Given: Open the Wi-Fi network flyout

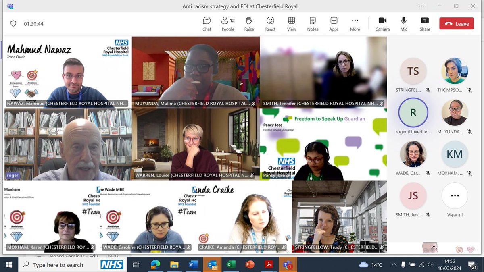Looking at the screenshot, I should click(x=422, y=265).
